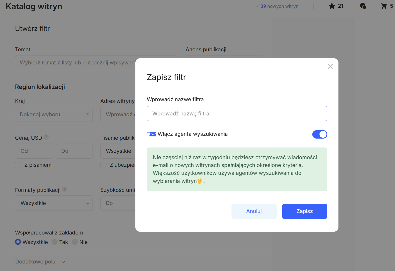The width and height of the screenshot is (395, 271).
Task: Check the Z pisaniem checkbox
Action: [18, 165]
